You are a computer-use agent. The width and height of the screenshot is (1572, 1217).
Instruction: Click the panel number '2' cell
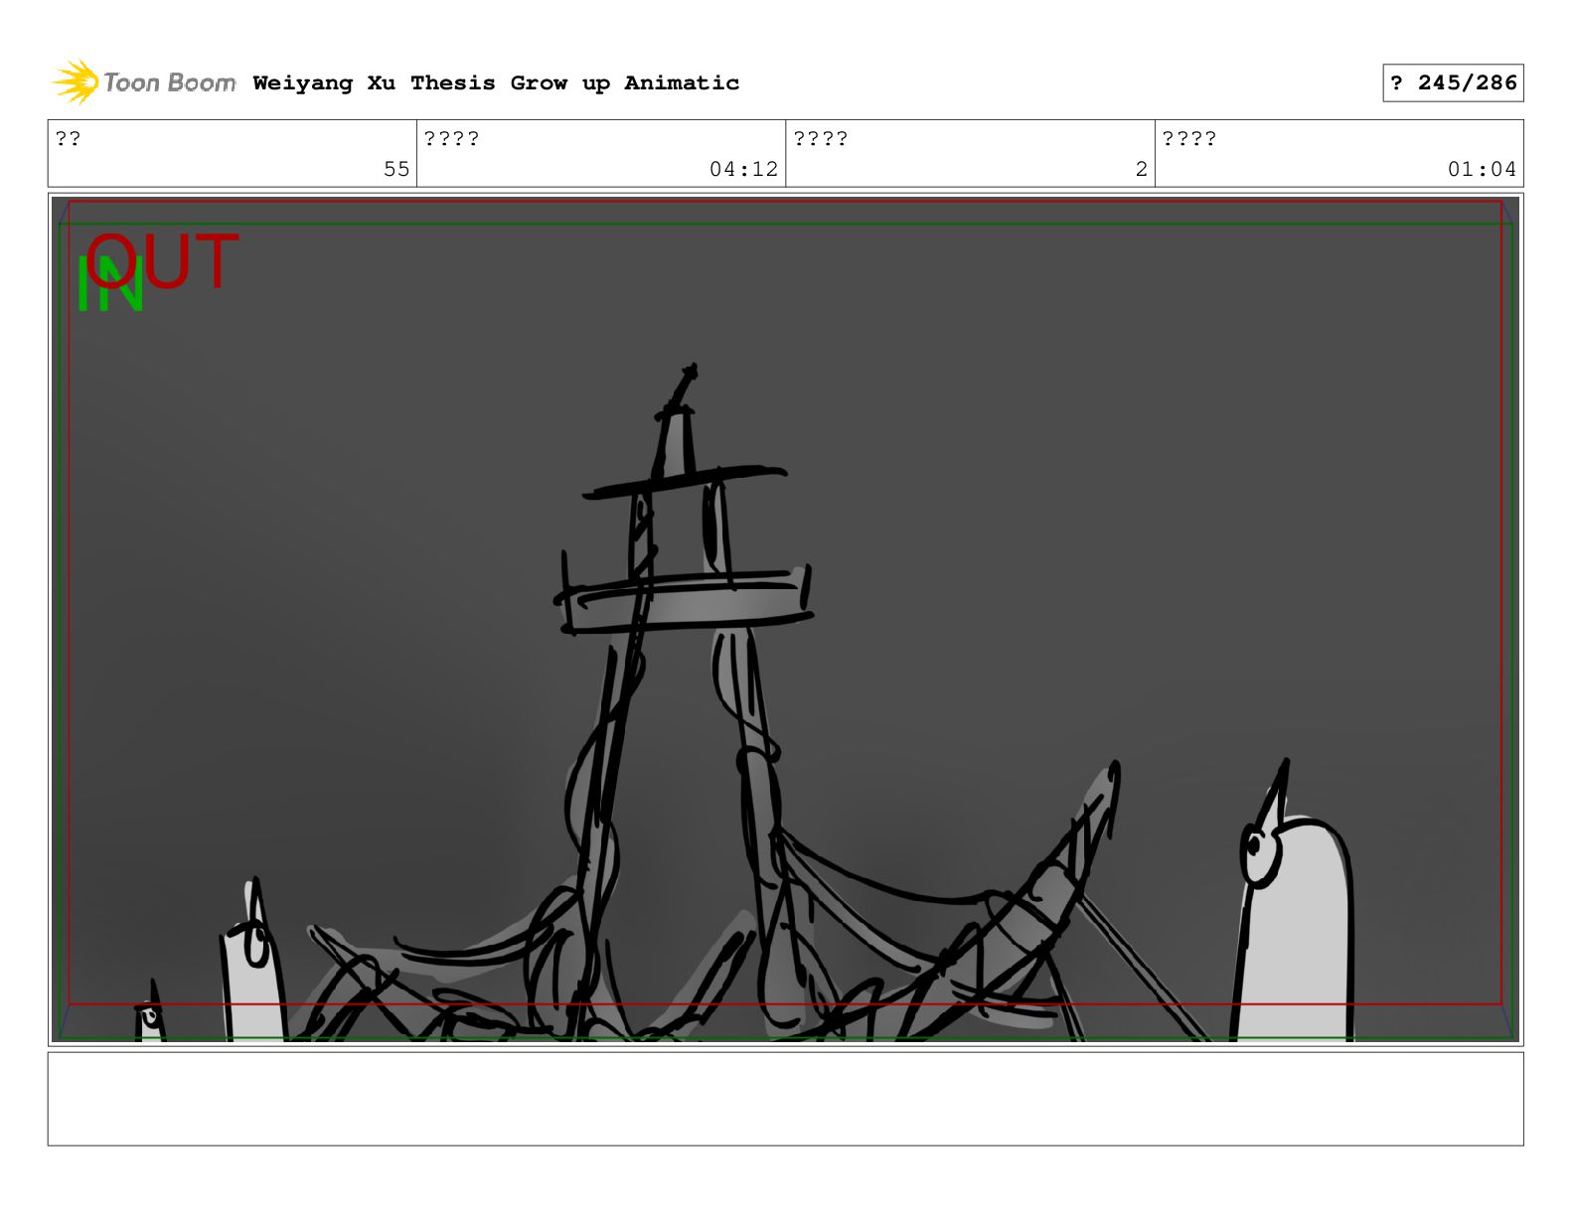[970, 154]
